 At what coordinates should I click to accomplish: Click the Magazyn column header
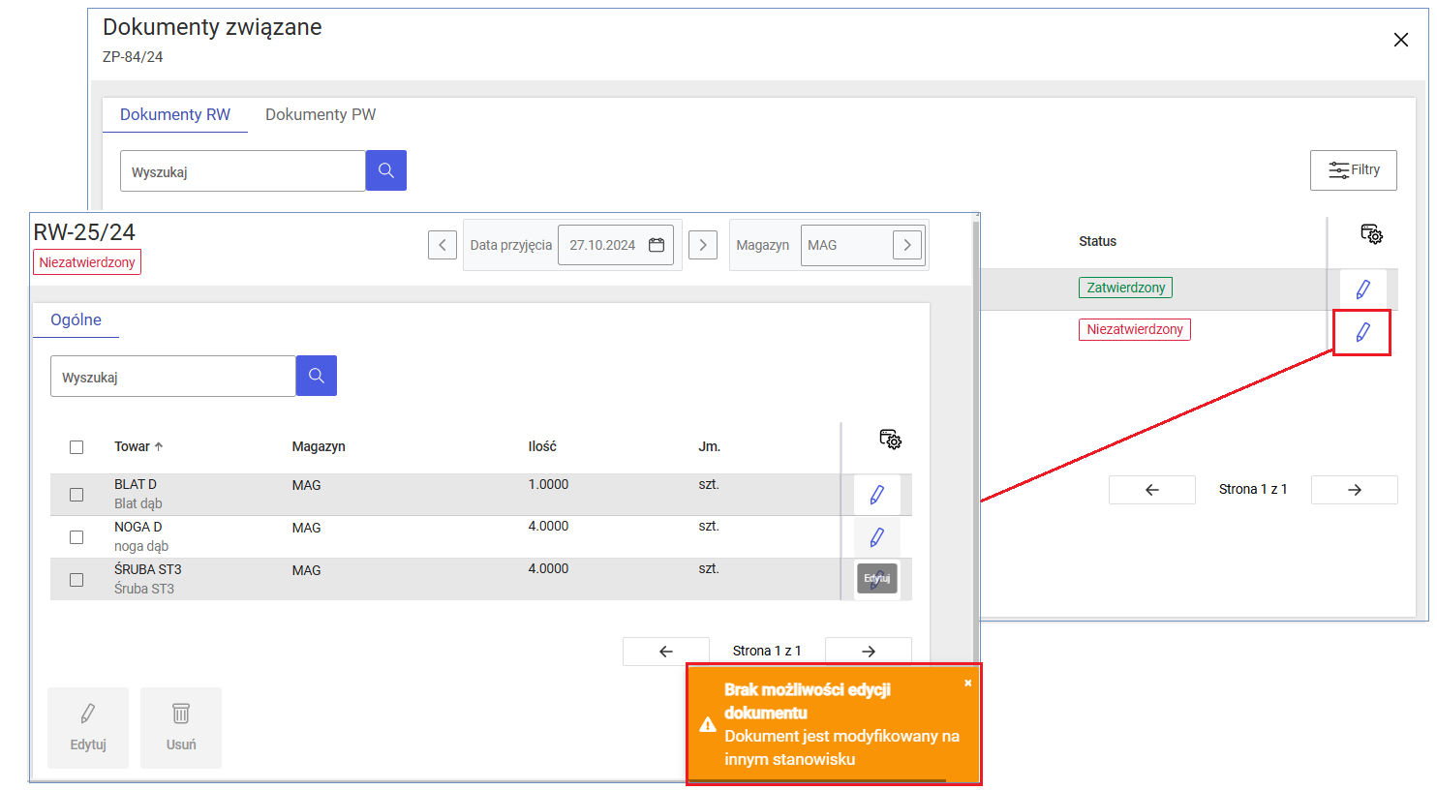(x=319, y=446)
